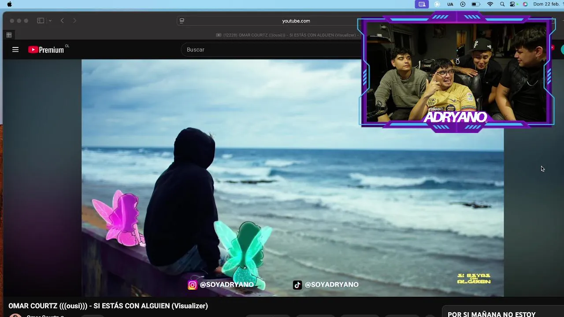Click the screen sharing status icon

point(422,4)
